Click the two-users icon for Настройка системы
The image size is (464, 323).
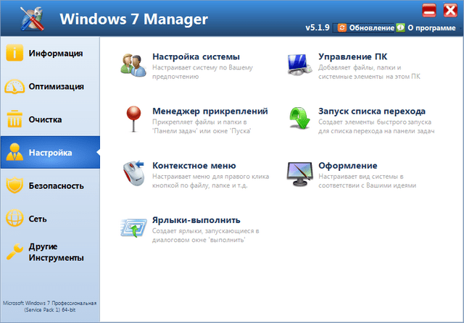(133, 65)
